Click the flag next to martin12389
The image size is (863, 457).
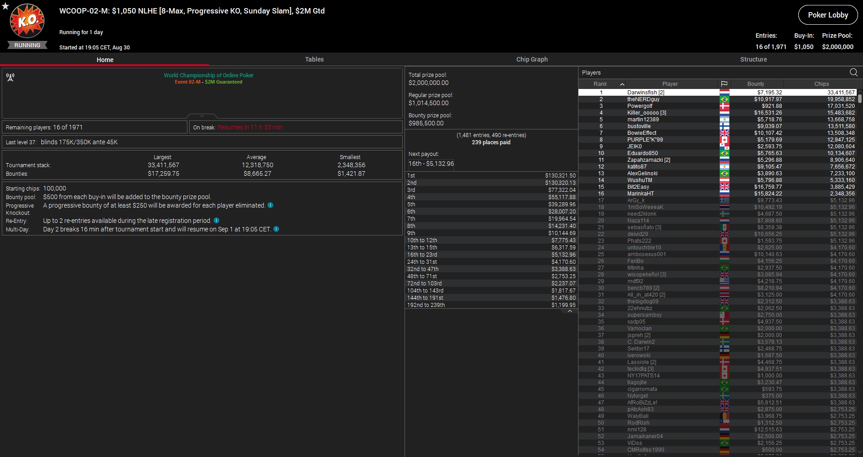tap(724, 120)
